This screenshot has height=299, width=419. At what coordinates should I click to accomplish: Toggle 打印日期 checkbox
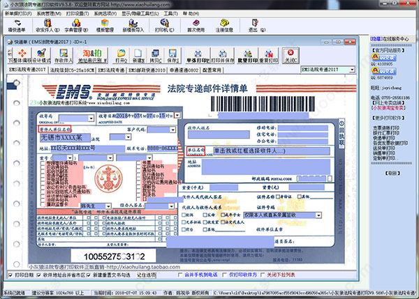click(x=10, y=275)
